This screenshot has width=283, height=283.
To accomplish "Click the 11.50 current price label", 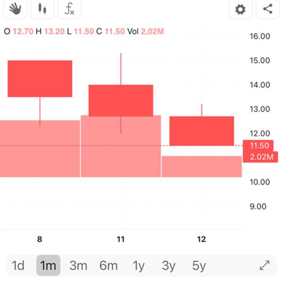I will tap(258, 145).
